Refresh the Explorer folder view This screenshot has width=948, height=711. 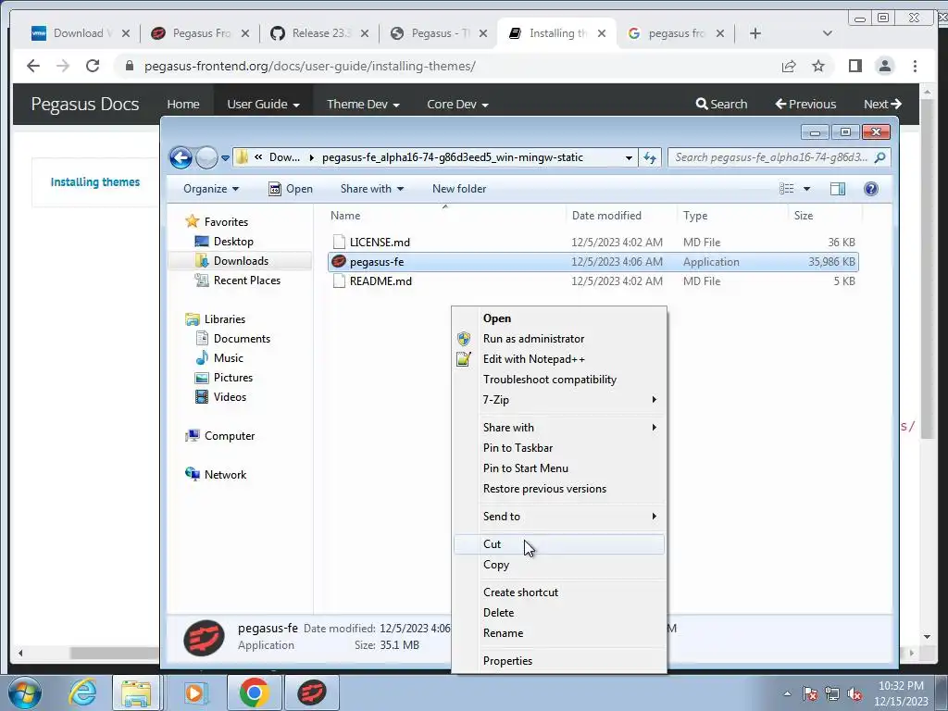[x=650, y=157]
